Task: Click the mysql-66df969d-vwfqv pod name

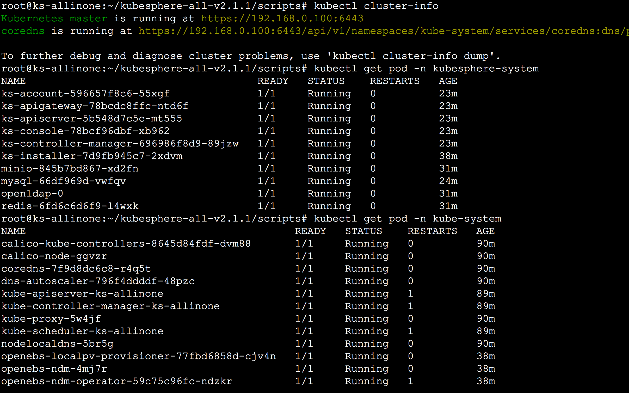Action: pyautogui.click(x=64, y=181)
